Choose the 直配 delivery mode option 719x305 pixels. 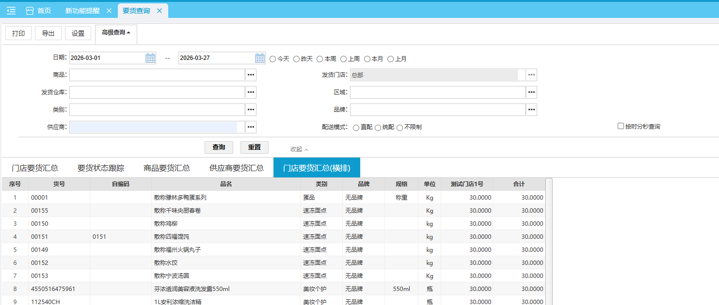pos(356,128)
